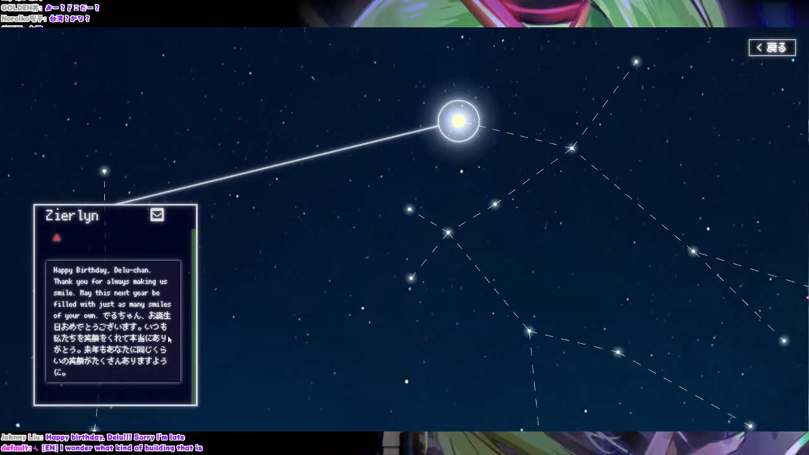The width and height of the screenshot is (809, 455).
Task: Click the chat line about building
Action: 102,448
